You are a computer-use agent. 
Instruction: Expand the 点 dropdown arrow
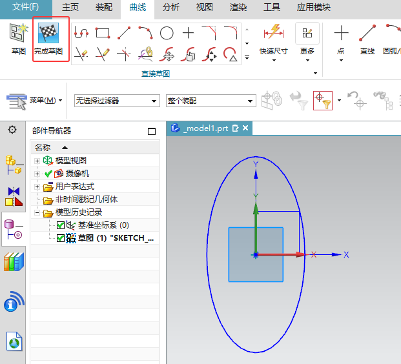(341, 60)
